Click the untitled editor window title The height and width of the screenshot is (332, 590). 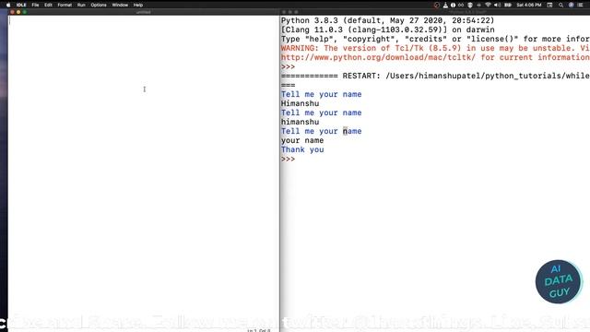click(144, 12)
